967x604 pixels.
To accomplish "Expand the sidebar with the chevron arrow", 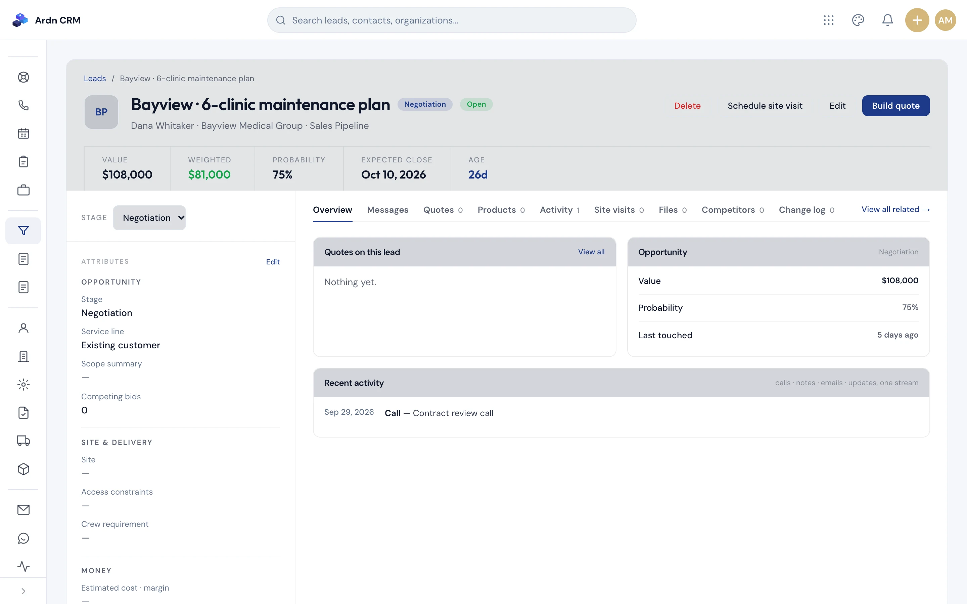I will (x=24, y=591).
